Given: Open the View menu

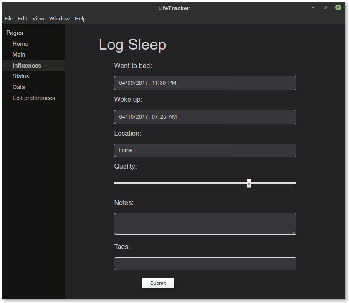Looking at the screenshot, I should point(38,19).
